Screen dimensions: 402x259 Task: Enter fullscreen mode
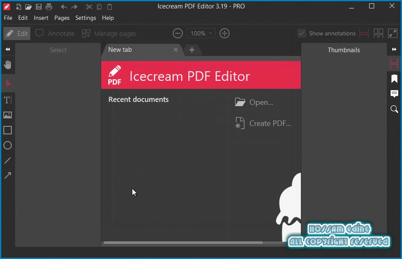[393, 33]
